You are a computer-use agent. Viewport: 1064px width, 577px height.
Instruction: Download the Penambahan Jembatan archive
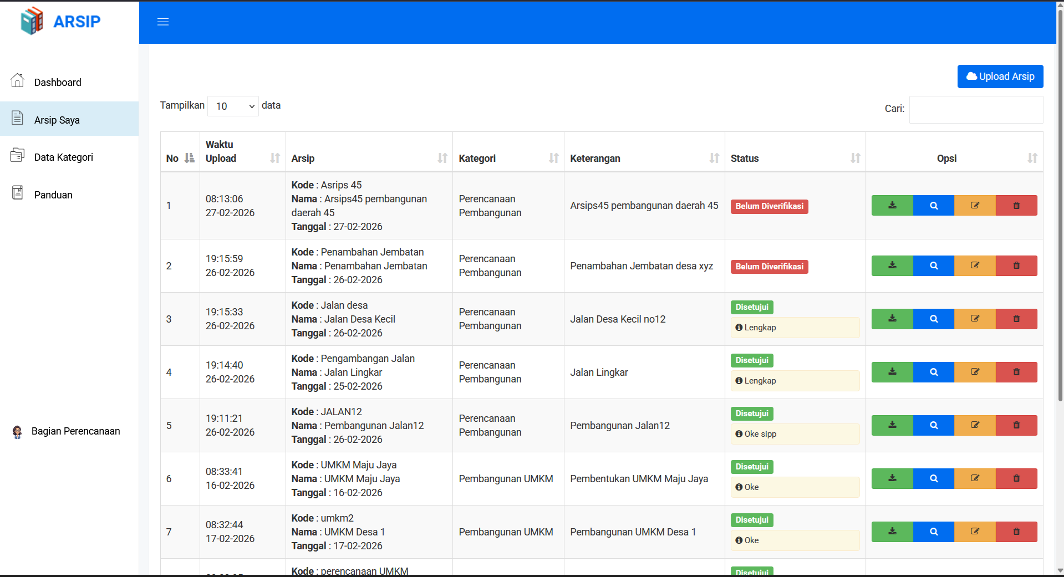click(x=892, y=265)
